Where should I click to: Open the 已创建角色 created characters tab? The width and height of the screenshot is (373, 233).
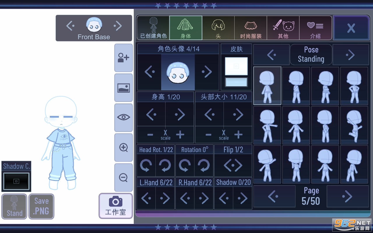tap(153, 28)
